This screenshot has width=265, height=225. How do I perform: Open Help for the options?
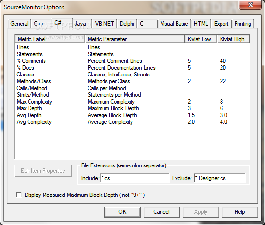click(240, 212)
